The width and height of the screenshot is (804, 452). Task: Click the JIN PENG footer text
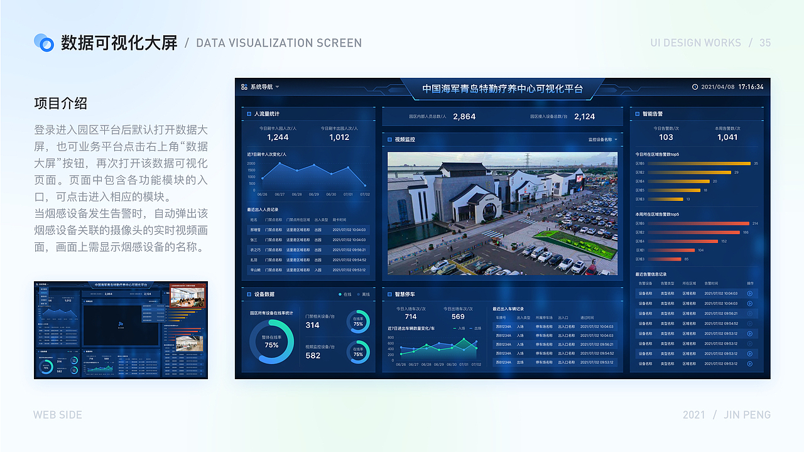747,414
